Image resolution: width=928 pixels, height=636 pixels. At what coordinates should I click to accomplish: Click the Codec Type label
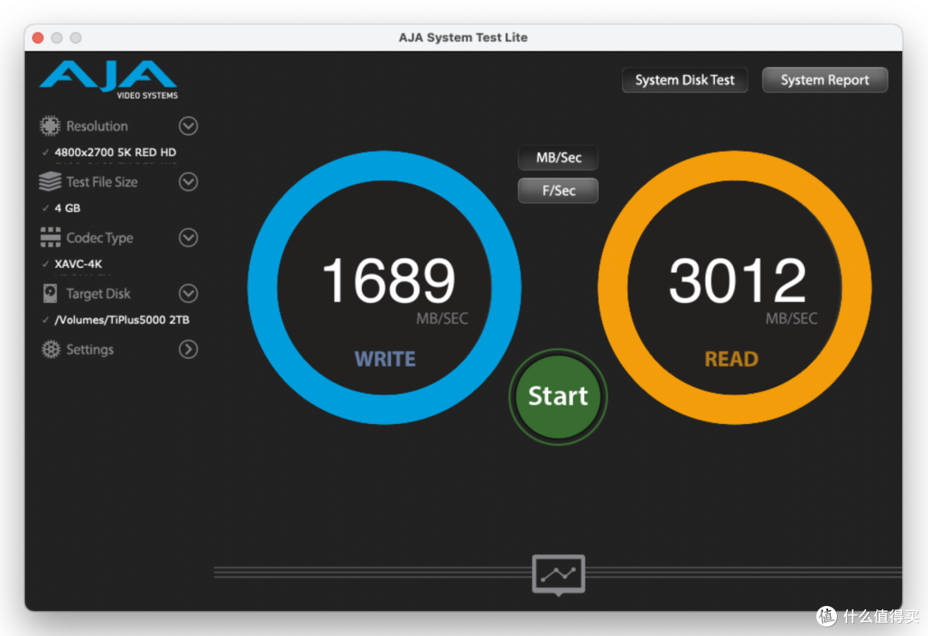click(100, 238)
